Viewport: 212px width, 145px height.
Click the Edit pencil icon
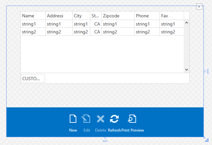(86, 119)
